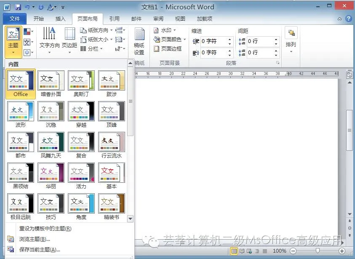Switch to the Review (审阅) tab
This screenshot has width=355, height=259.
(158, 19)
